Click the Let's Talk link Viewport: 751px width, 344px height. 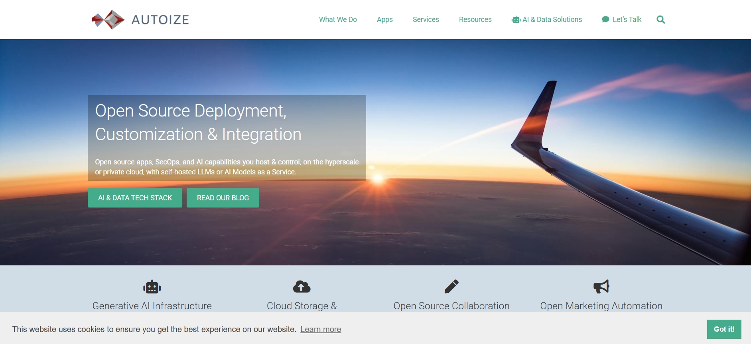[622, 20]
